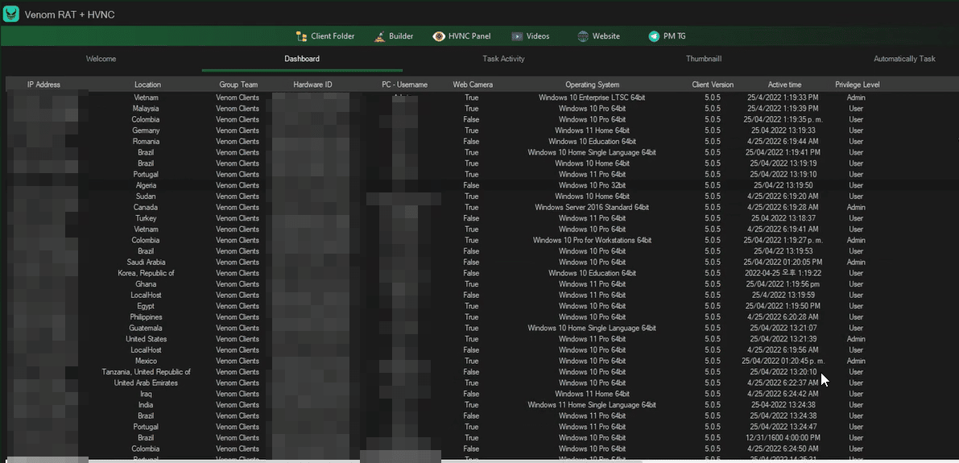Select the Turkey location cell
The image size is (959, 463).
[x=147, y=218]
